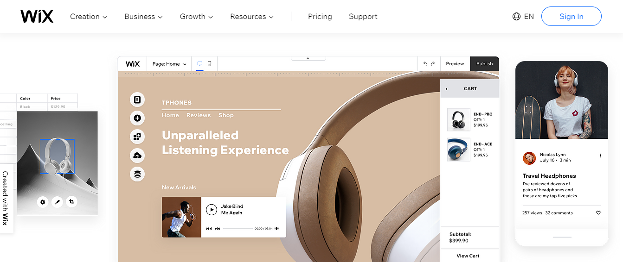
Task: Click the redo arrow in editor
Action: pyautogui.click(x=433, y=64)
